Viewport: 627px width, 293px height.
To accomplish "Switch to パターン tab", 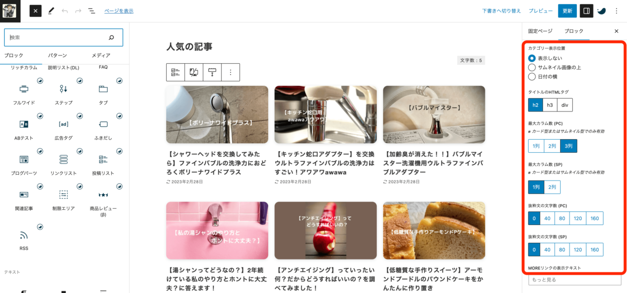I will [57, 55].
